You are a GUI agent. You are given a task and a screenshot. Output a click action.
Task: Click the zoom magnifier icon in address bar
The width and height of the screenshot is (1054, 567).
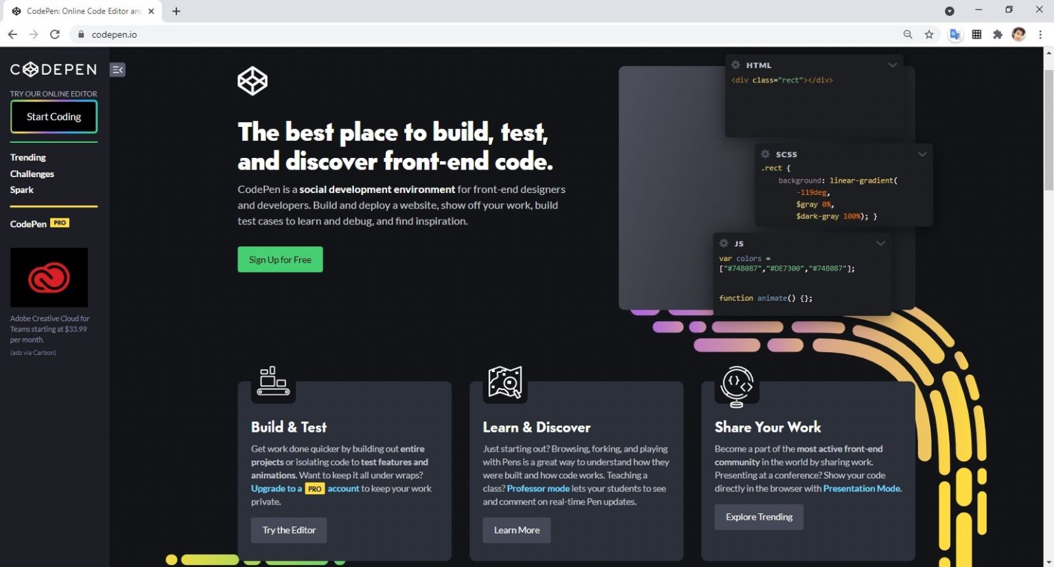pyautogui.click(x=908, y=34)
